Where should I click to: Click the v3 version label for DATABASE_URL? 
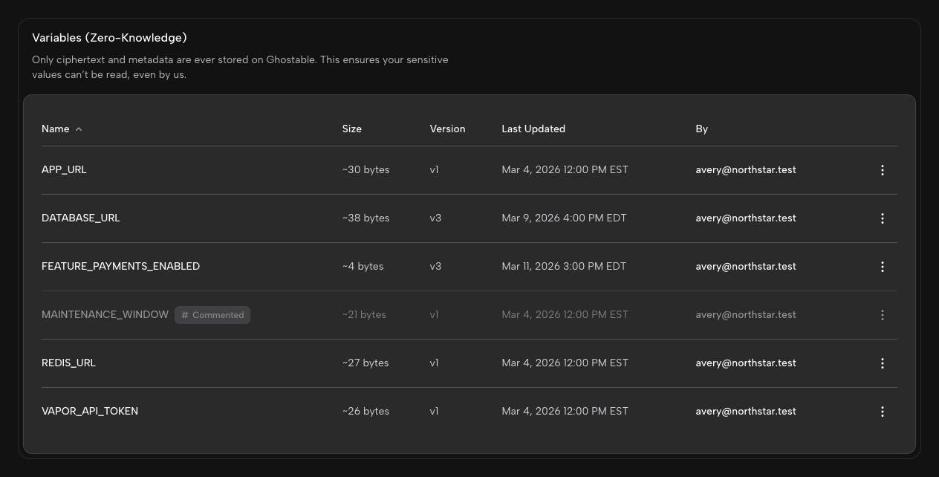pyautogui.click(x=435, y=218)
